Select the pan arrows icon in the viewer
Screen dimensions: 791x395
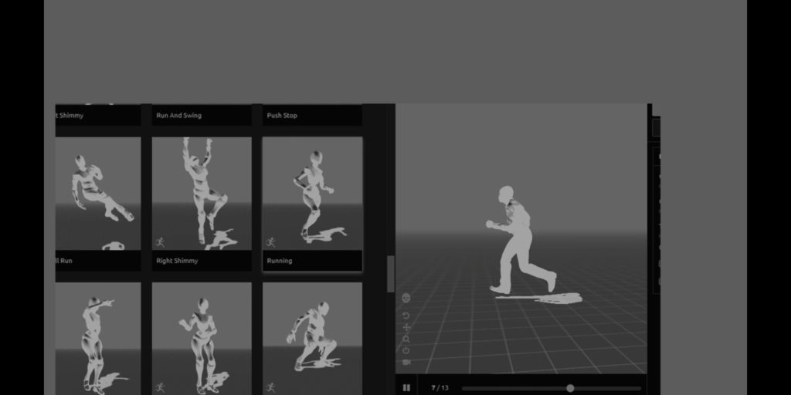pyautogui.click(x=406, y=327)
